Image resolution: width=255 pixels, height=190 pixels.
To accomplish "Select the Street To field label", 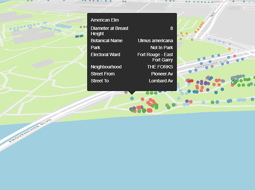I will click(99, 81).
